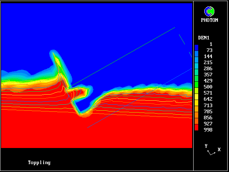Click the tip of the rising yellow spike

53,53
